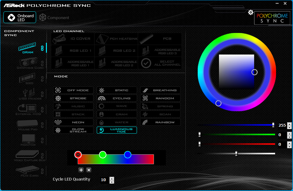Toggle the Video Capture Box sync link
The image size is (293, 191).
tap(43, 156)
